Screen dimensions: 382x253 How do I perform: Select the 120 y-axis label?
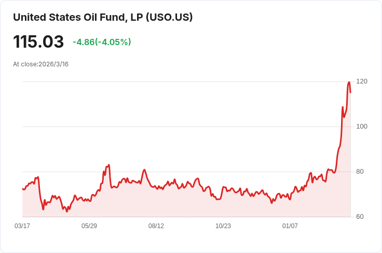[362, 81]
